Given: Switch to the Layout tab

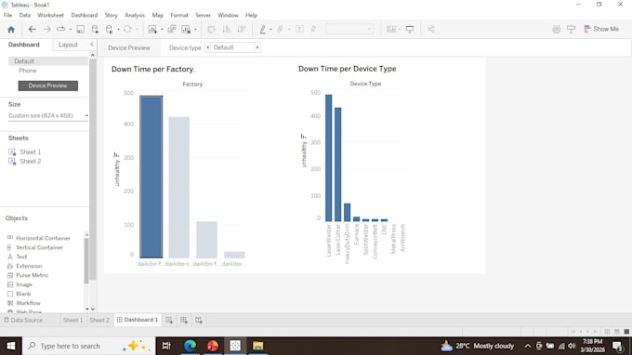Looking at the screenshot, I should 68,45.
